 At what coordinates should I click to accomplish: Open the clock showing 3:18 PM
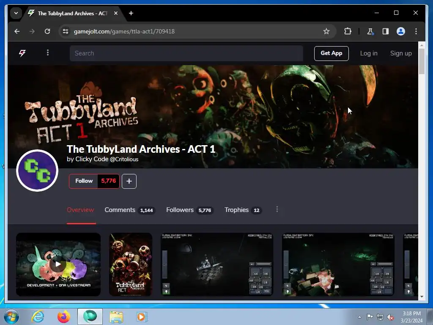tap(411, 317)
